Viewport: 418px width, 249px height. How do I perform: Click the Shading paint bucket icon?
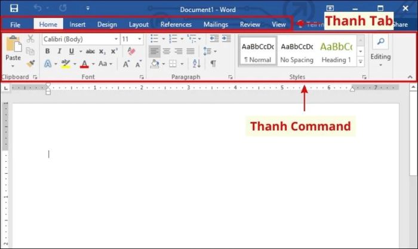pyautogui.click(x=155, y=64)
